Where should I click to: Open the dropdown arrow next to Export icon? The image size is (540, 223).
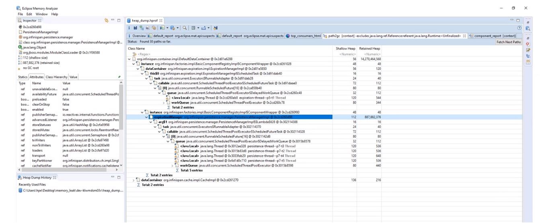tap(208, 28)
